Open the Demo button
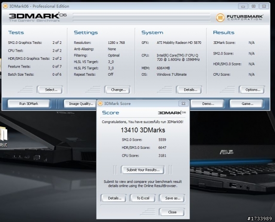The image size is (275, 222). pyautogui.click(x=207, y=104)
